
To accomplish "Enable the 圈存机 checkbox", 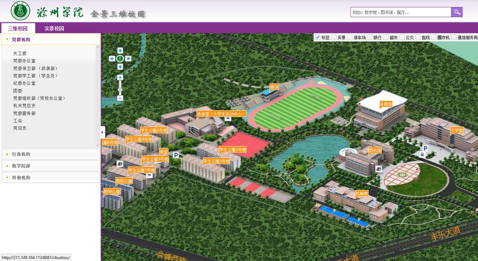I will pos(434,38).
